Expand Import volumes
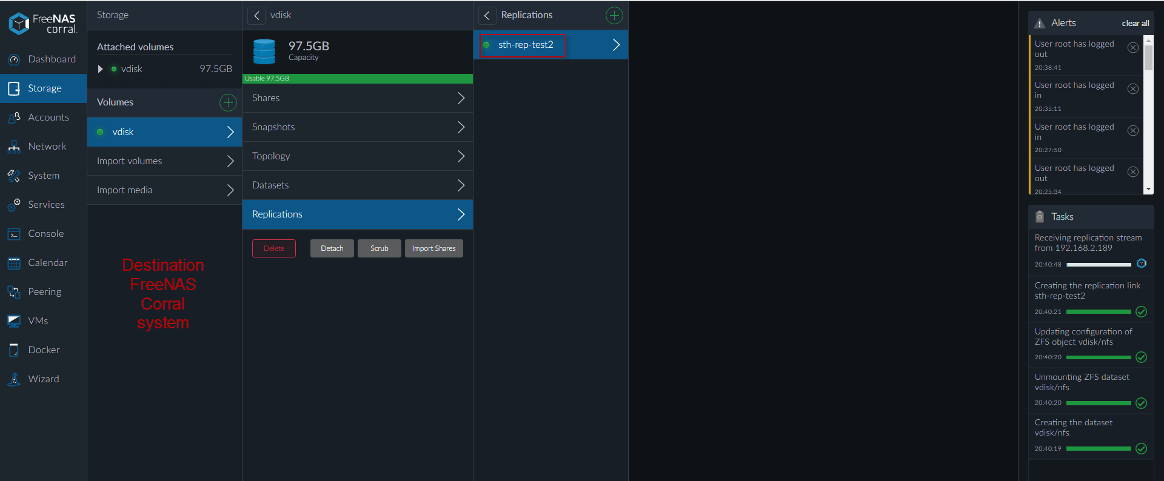The image size is (1164, 481). (x=165, y=161)
